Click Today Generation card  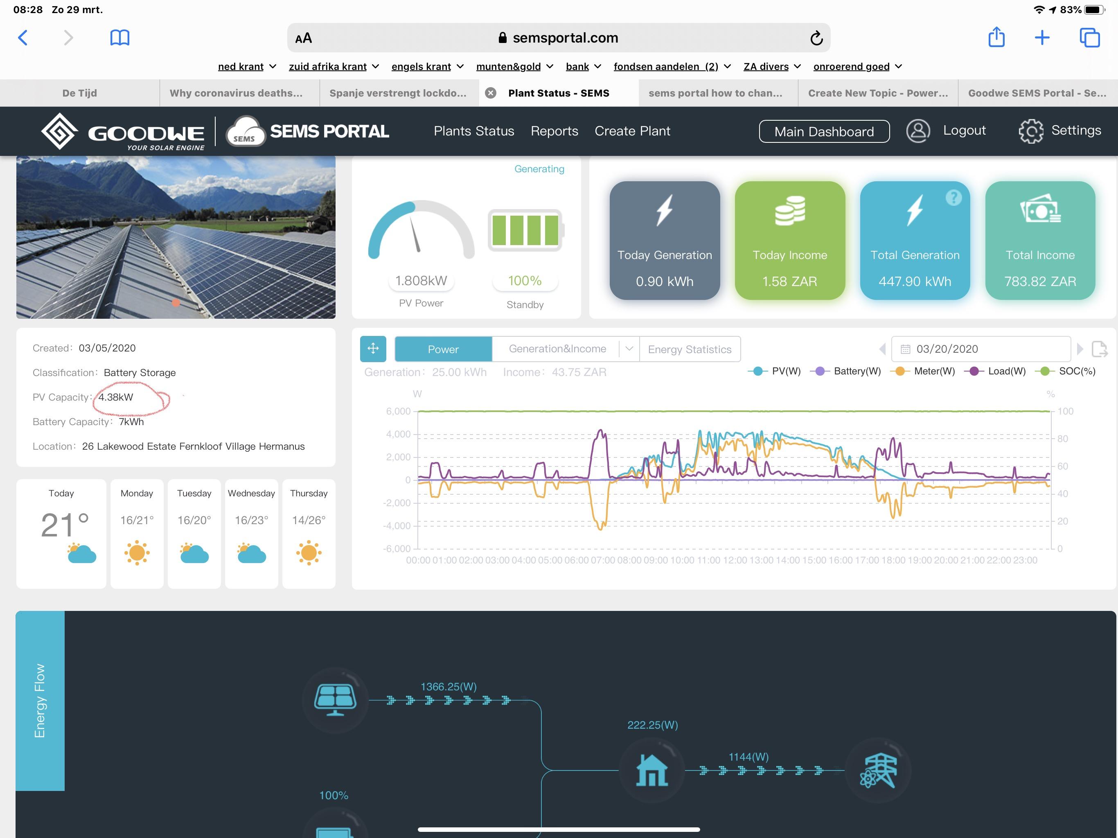pyautogui.click(x=665, y=241)
